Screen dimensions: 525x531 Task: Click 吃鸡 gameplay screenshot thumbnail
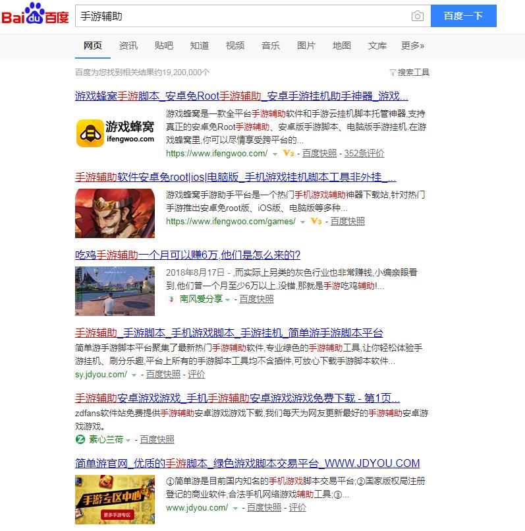(x=115, y=292)
